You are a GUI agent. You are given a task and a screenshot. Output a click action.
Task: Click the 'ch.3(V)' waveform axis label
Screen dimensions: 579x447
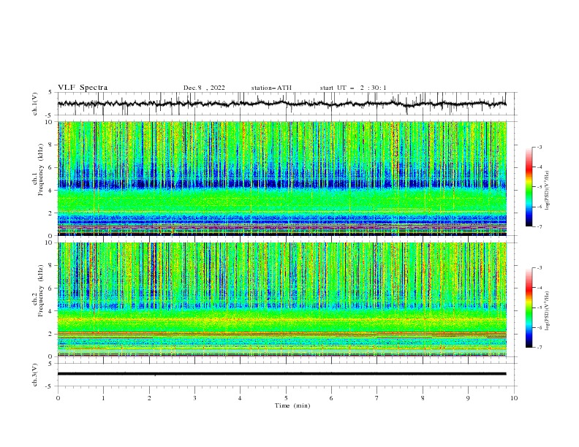35,375
